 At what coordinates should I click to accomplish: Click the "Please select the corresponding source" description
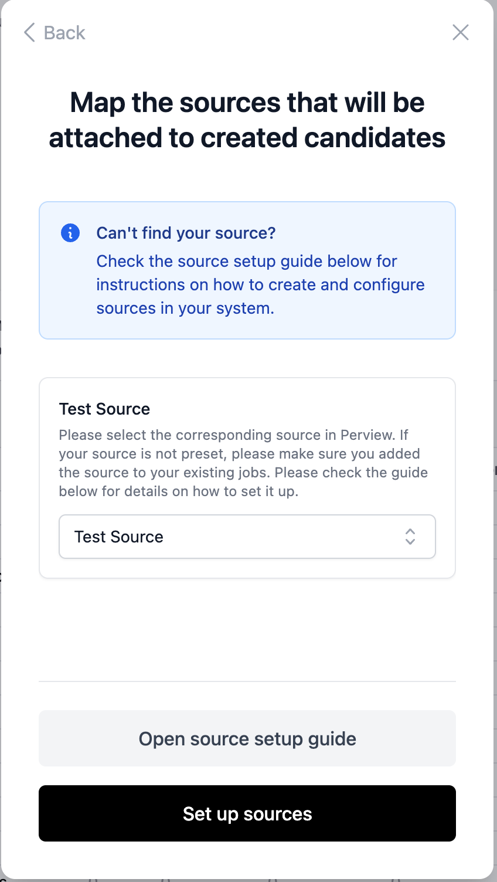(x=233, y=435)
